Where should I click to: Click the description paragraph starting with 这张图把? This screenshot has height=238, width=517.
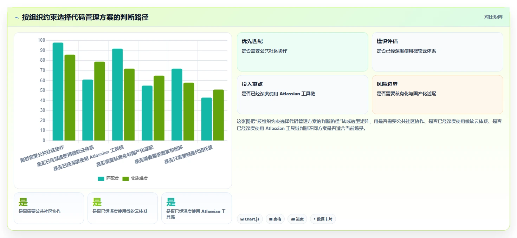pyautogui.click(x=369, y=125)
